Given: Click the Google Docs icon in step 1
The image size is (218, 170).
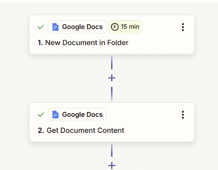Looking at the screenshot, I should [x=55, y=27].
